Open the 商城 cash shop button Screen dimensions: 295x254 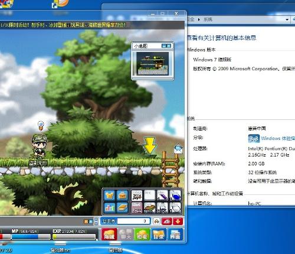(109, 235)
